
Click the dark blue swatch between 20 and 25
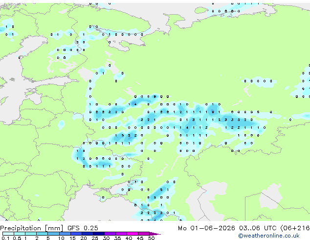(87, 234)
